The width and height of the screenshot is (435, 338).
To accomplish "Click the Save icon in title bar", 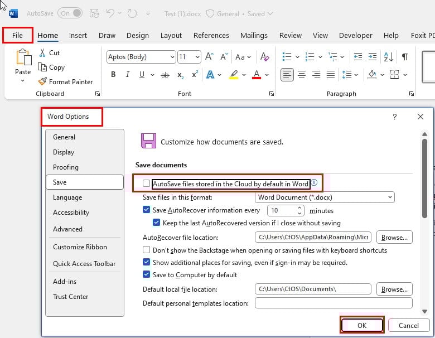I will pos(94,13).
